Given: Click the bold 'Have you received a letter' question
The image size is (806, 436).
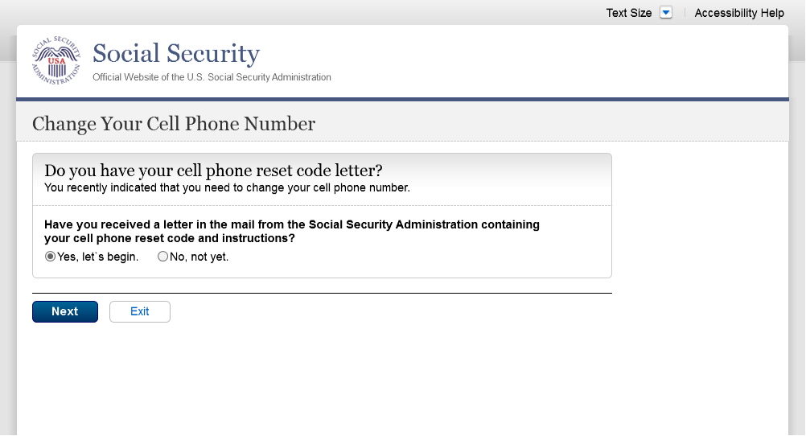Looking at the screenshot, I should pos(291,232).
